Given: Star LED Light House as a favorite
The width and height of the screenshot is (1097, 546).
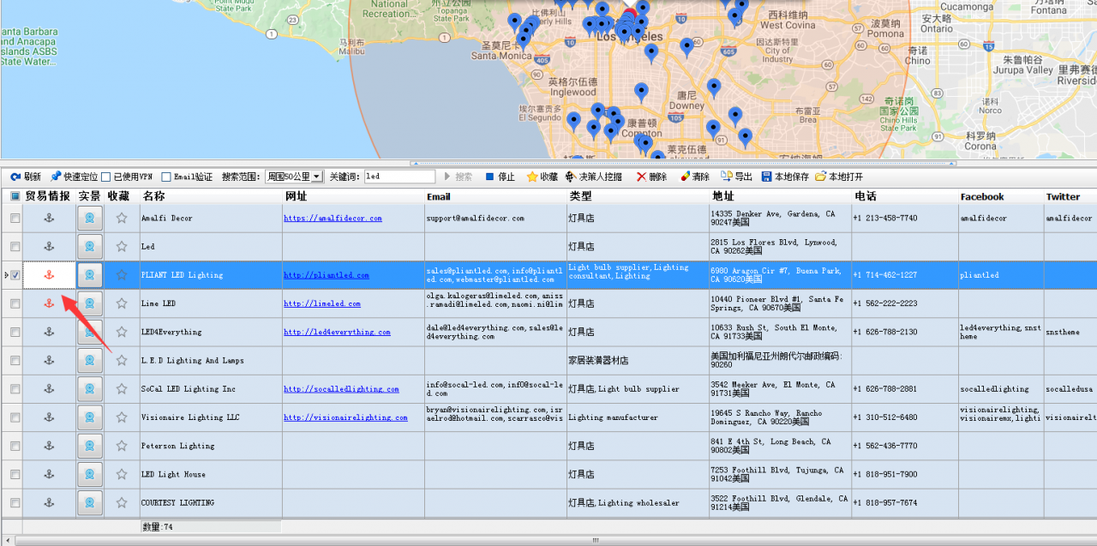Looking at the screenshot, I should point(122,474).
